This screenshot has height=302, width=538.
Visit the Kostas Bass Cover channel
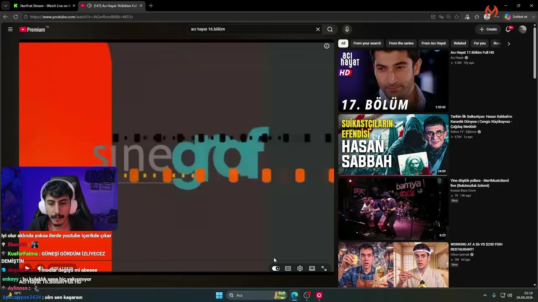(463, 190)
